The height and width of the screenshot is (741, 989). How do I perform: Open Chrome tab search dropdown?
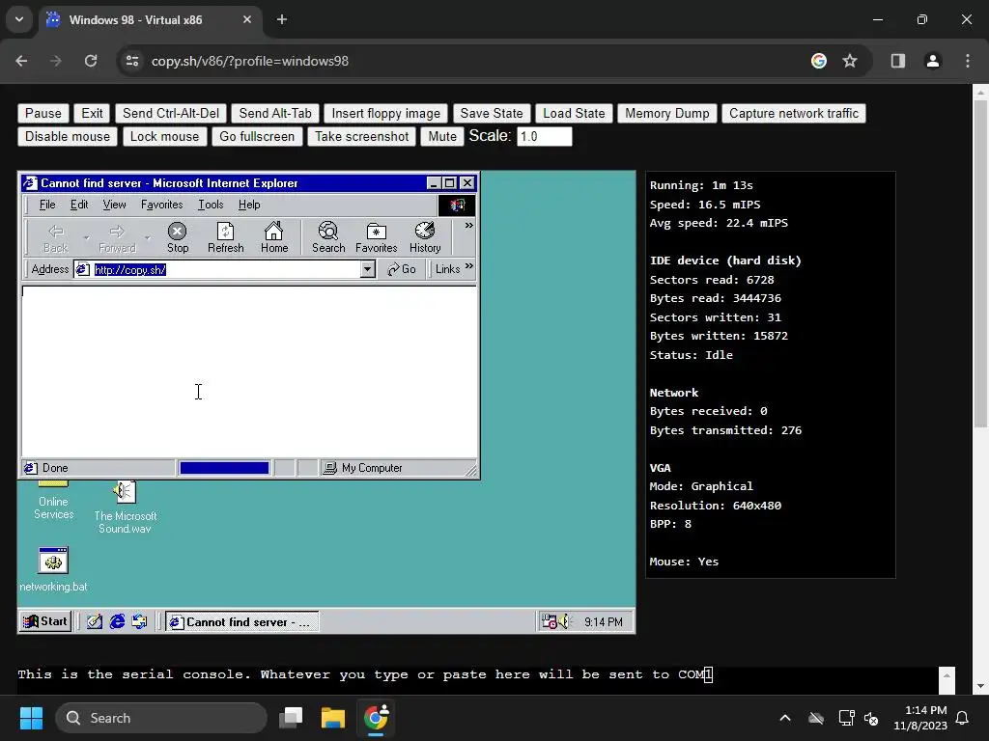[x=19, y=19]
